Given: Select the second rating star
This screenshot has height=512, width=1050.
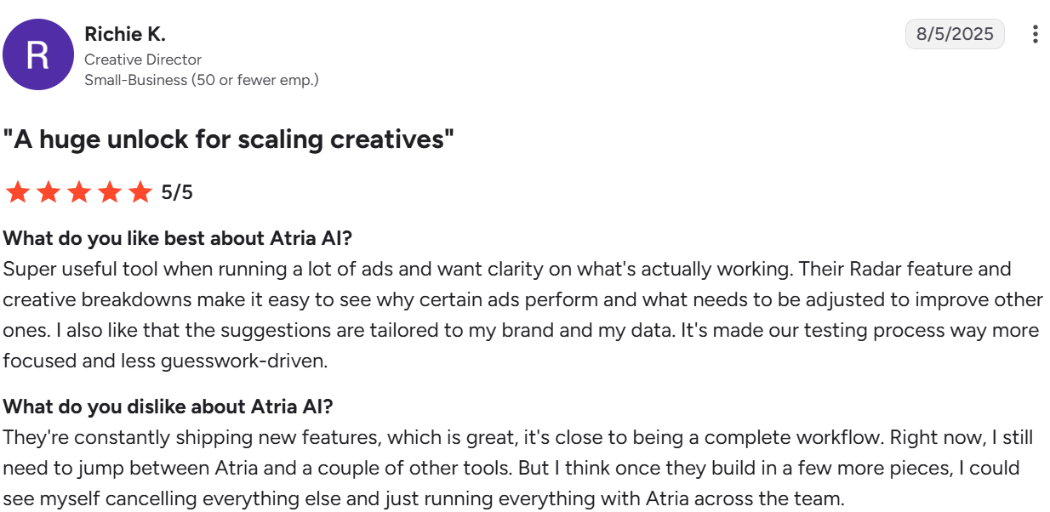Looking at the screenshot, I should [49, 192].
